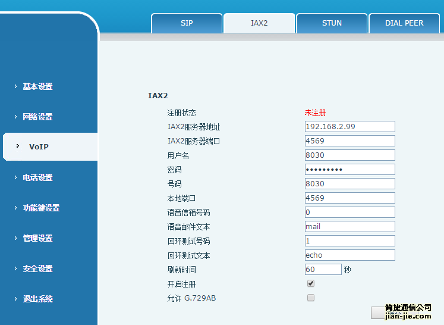Open the STUN tab
444x325 pixels.
tap(332, 23)
